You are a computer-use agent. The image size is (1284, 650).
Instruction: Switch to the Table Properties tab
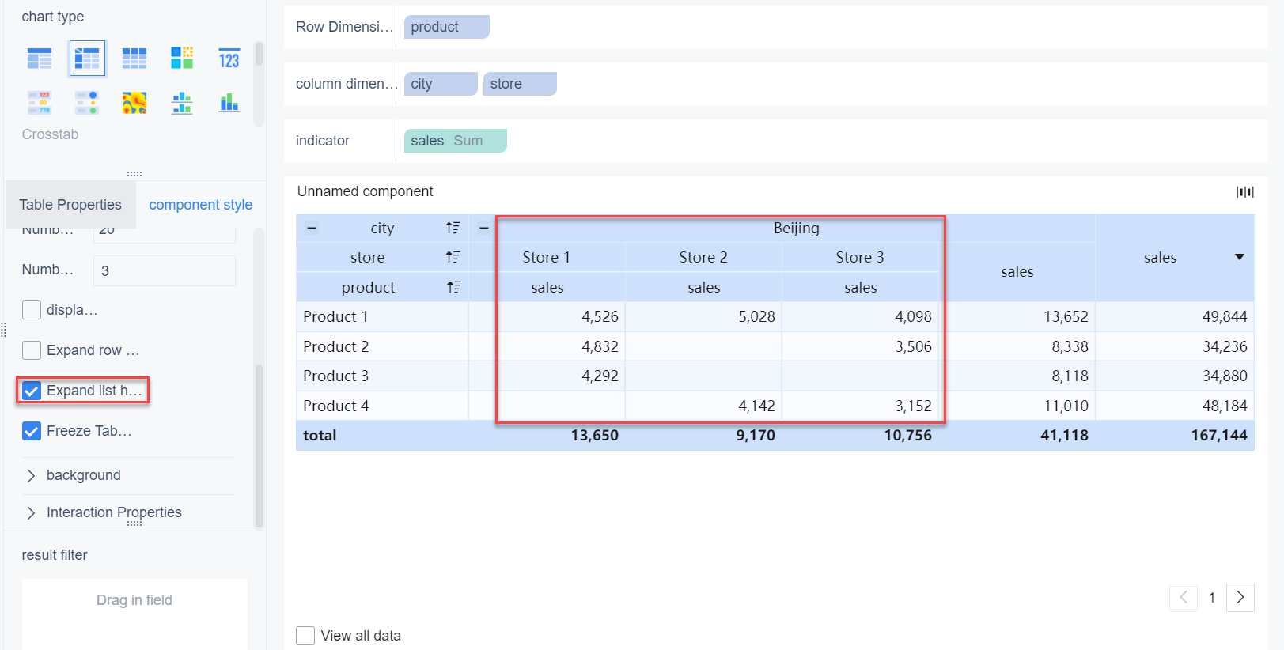click(70, 205)
